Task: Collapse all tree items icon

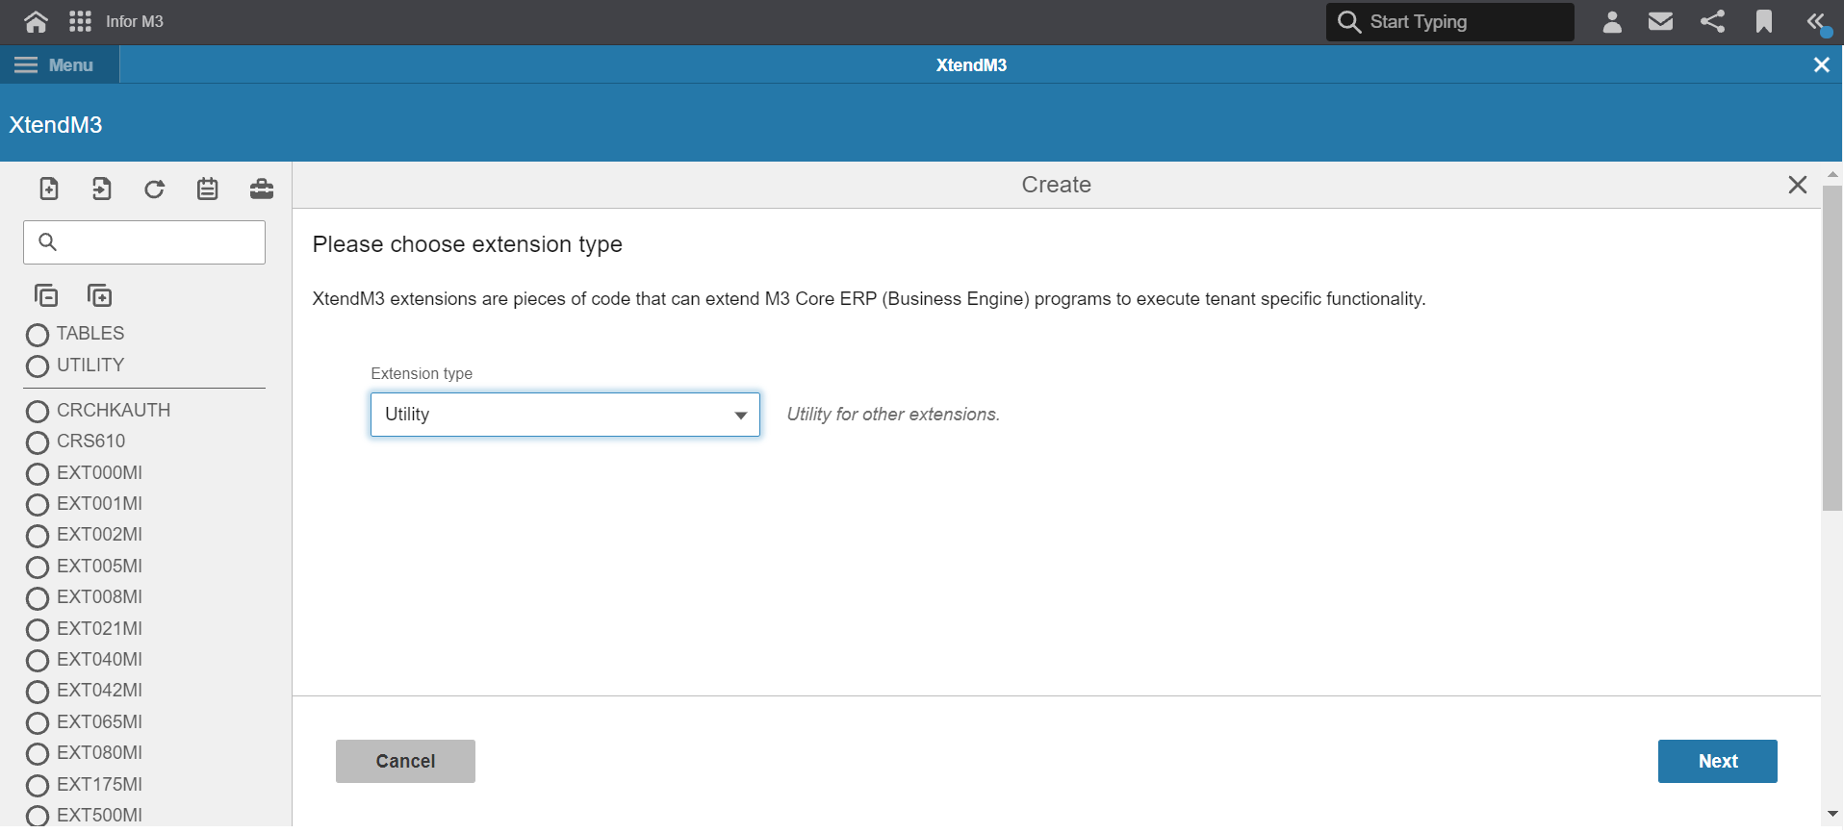Action: (46, 295)
